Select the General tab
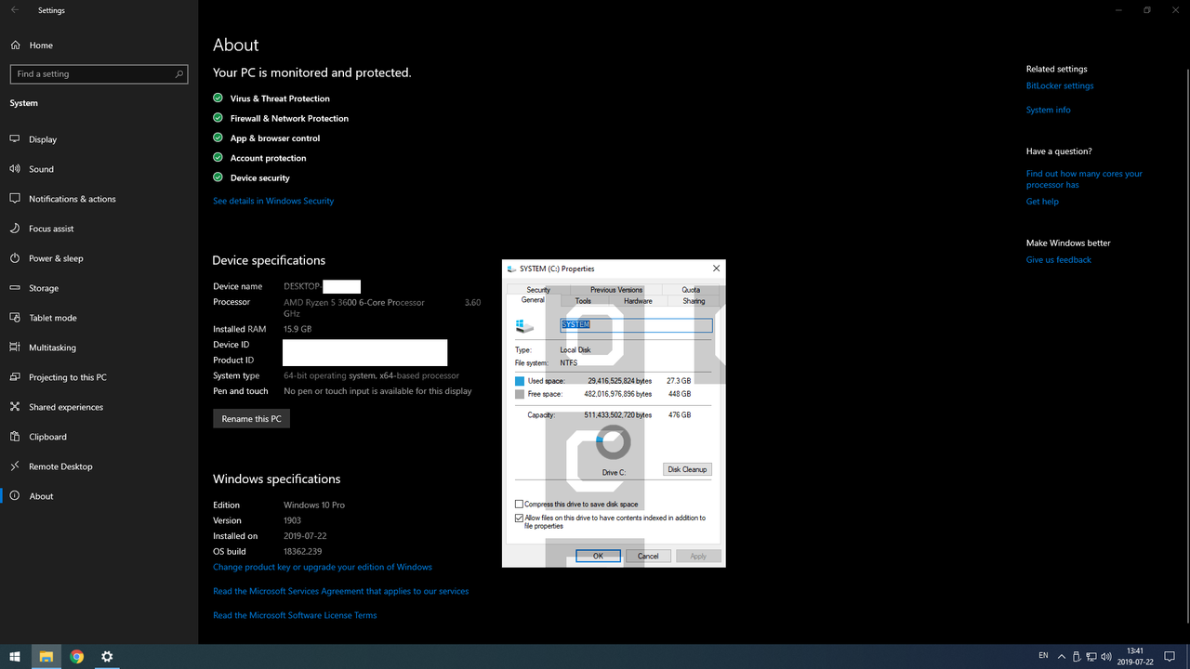1190x669 pixels. pos(533,300)
